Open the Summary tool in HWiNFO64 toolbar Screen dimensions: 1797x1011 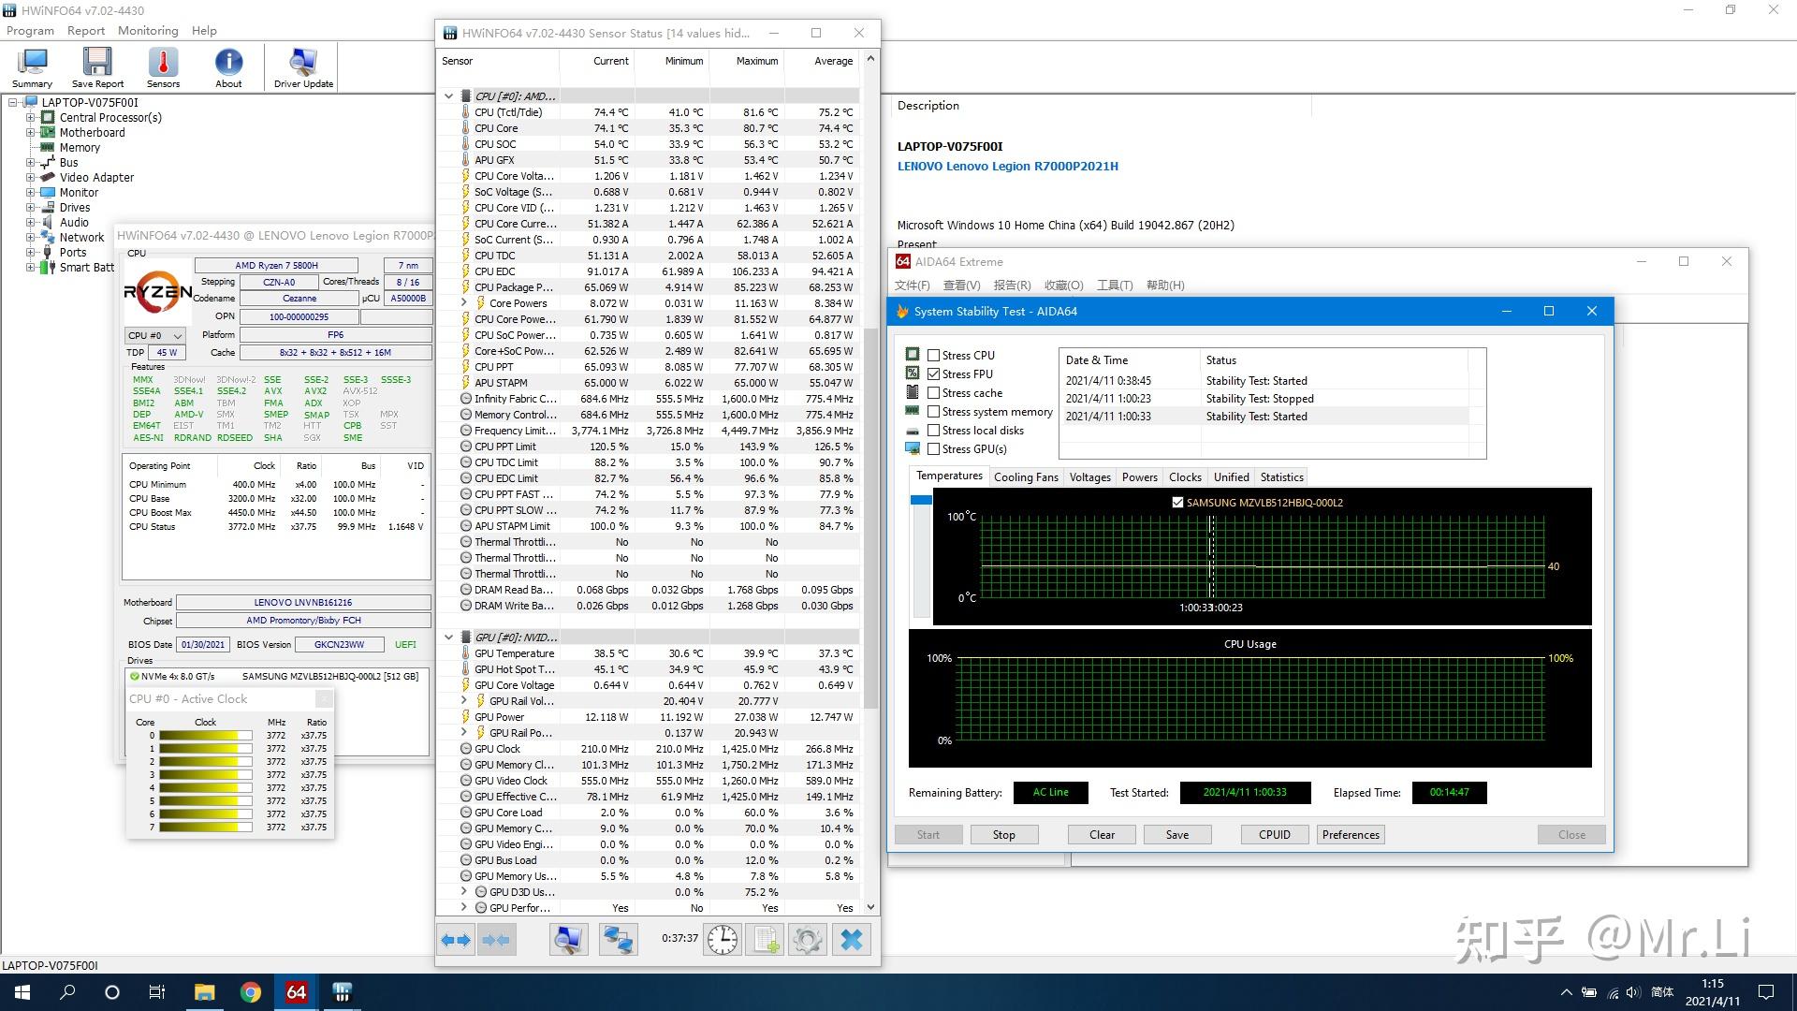[x=32, y=67]
